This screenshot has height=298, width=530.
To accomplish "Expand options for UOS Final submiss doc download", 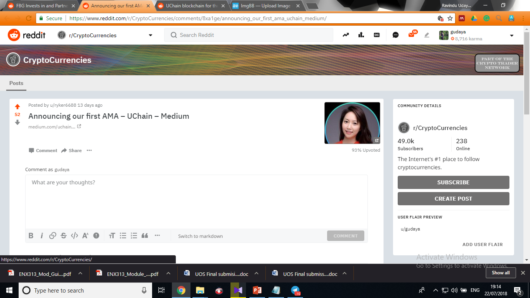I will coord(345,274).
